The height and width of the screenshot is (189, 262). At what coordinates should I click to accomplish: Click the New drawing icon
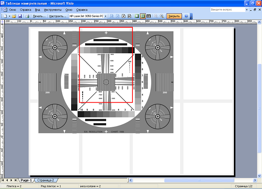[6, 16]
